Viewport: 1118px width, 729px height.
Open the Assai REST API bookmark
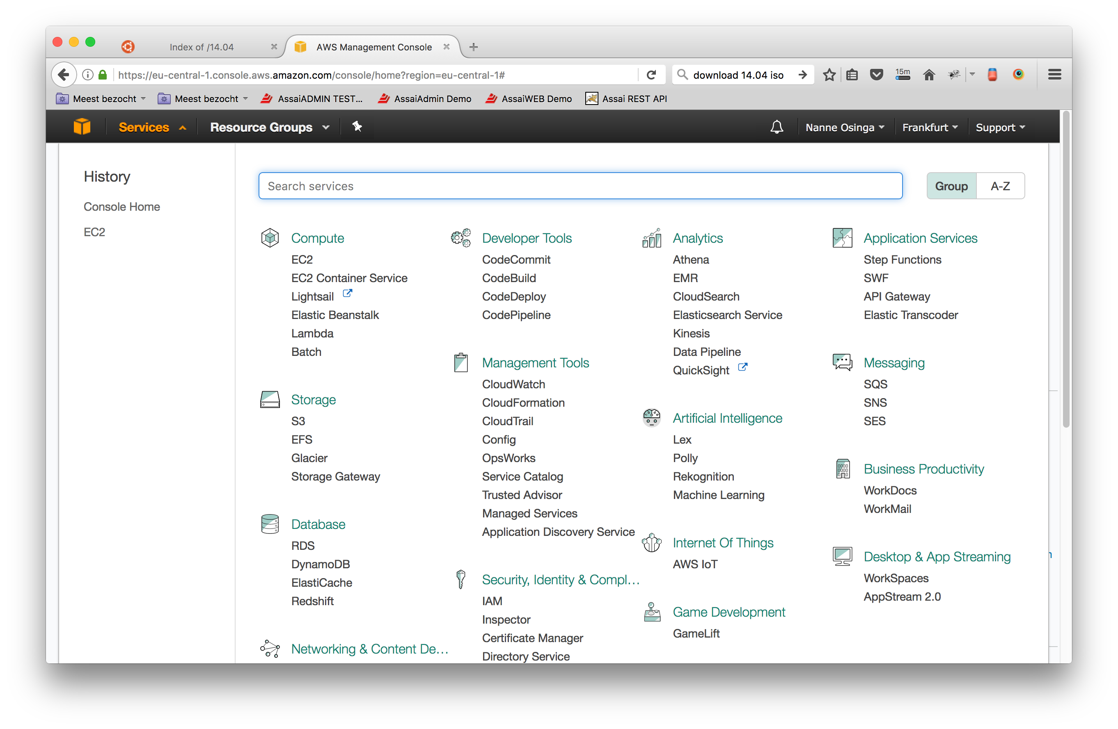pyautogui.click(x=626, y=98)
